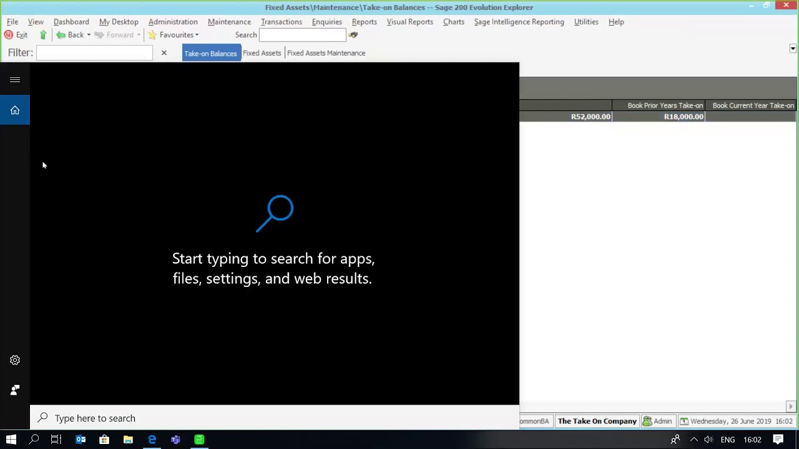Click the volume speaker icon
Image resolution: width=799 pixels, height=449 pixels.
(708, 440)
